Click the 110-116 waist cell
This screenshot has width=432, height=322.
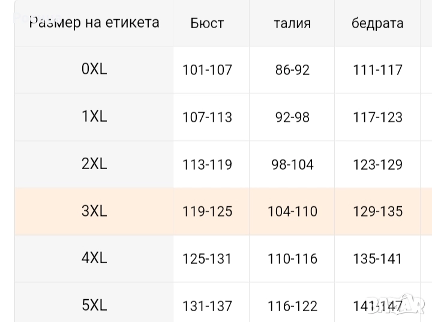[x=292, y=259]
